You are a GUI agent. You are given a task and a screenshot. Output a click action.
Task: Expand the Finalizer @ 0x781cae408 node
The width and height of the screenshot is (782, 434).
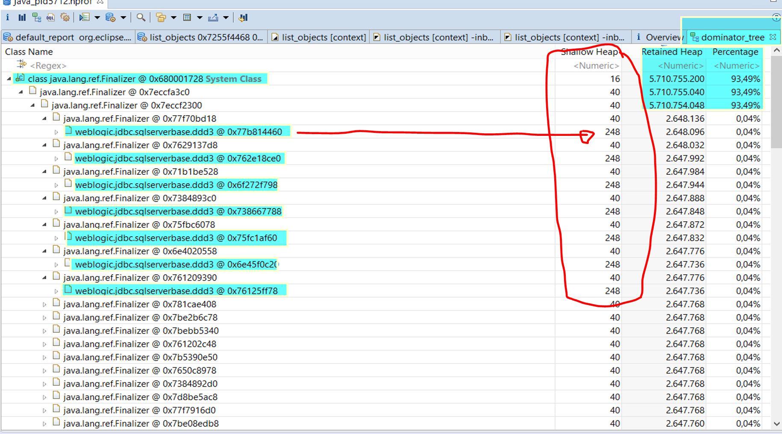point(44,305)
